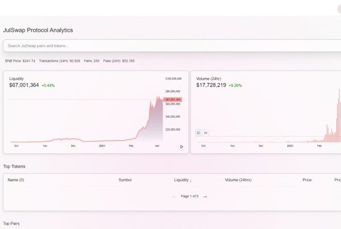Click the JulSwap Protocol Analytics heading
This screenshot has width=341, height=229.
pos(38,30)
